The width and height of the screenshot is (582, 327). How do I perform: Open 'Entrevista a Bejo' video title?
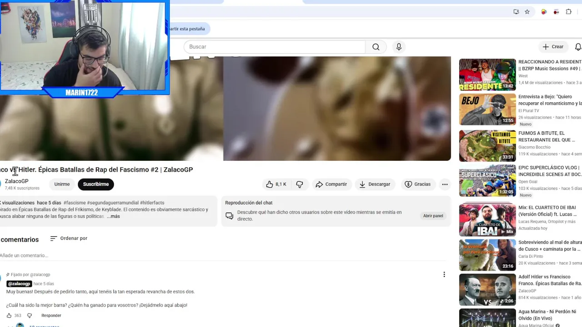pyautogui.click(x=550, y=100)
